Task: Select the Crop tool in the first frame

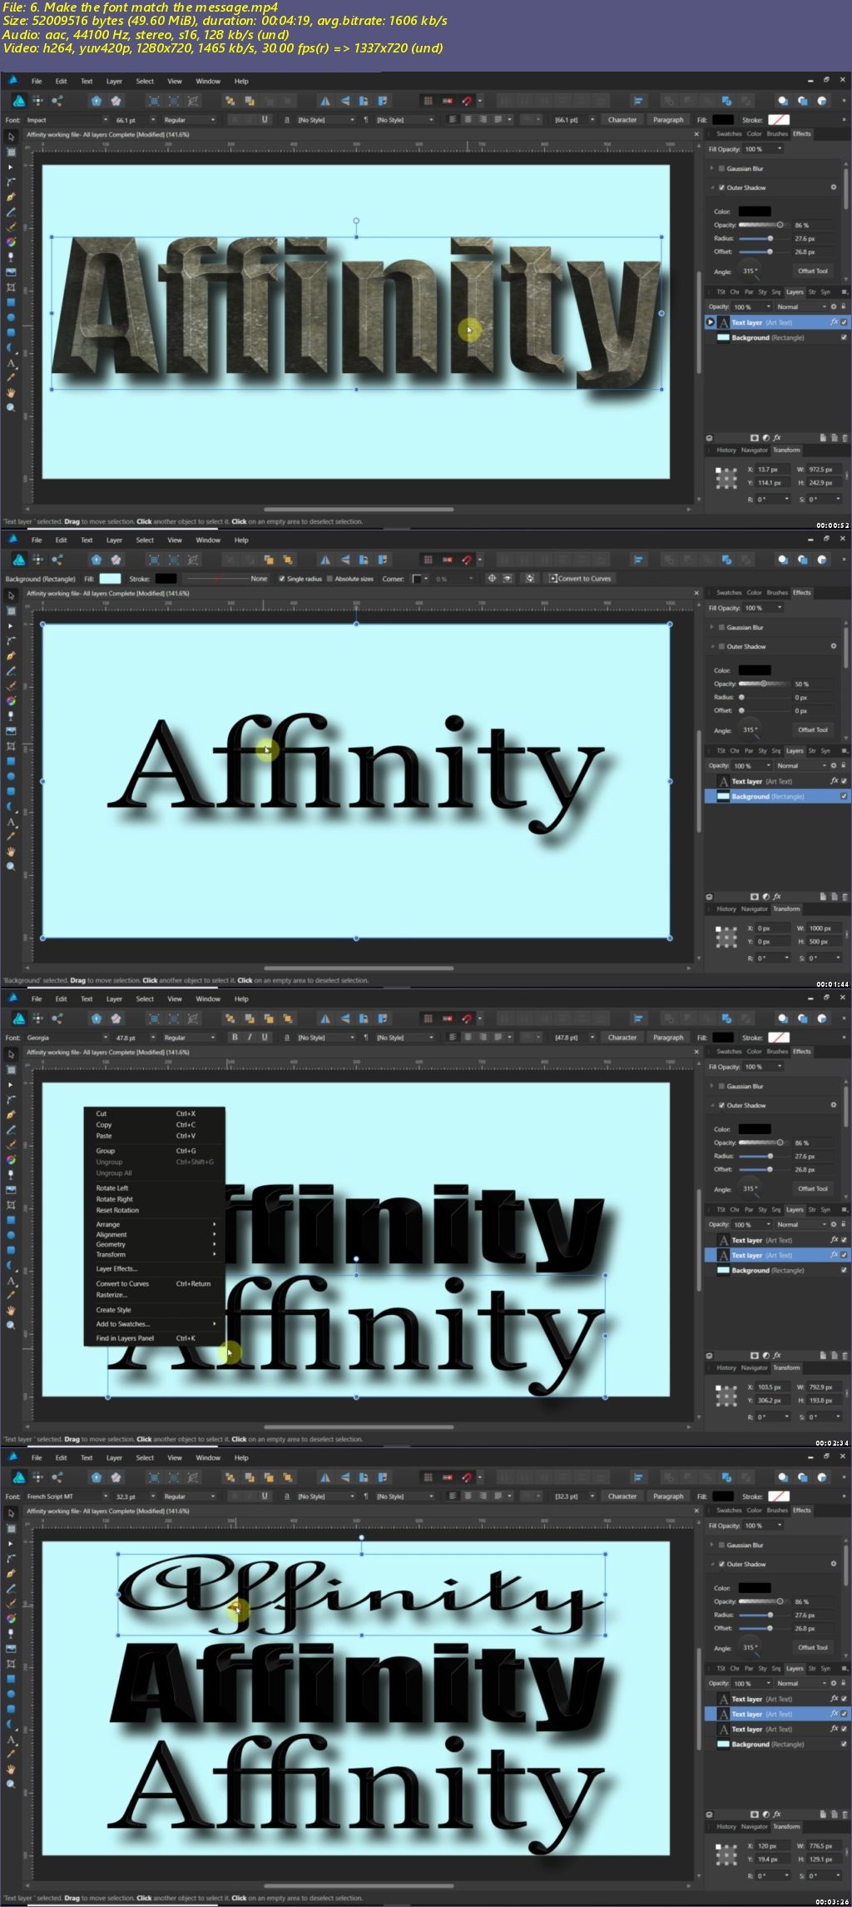Action: [11, 287]
